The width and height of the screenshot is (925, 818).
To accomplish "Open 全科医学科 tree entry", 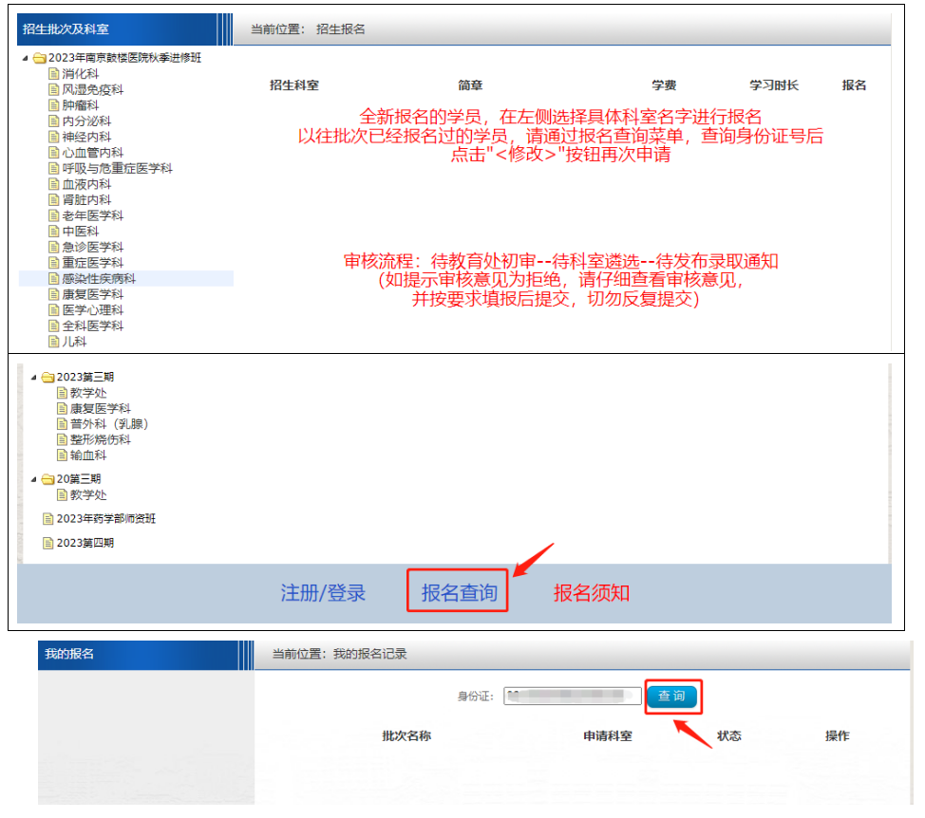I will 93,325.
